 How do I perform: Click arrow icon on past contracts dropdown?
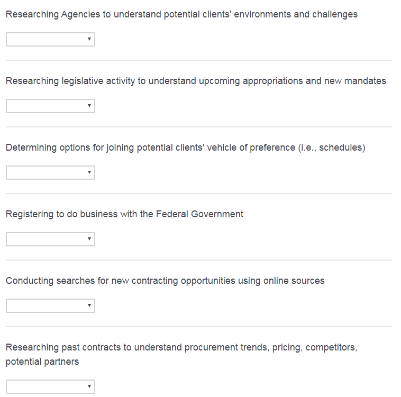point(89,386)
